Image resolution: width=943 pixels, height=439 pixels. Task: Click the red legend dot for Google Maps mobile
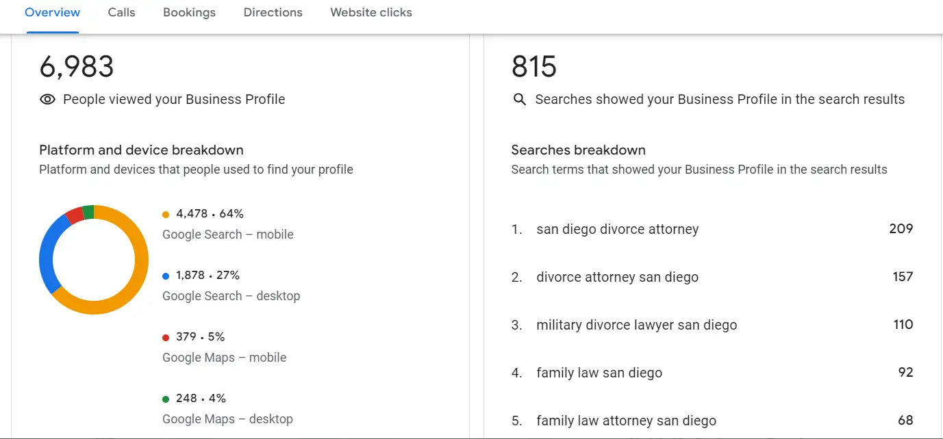pos(165,336)
